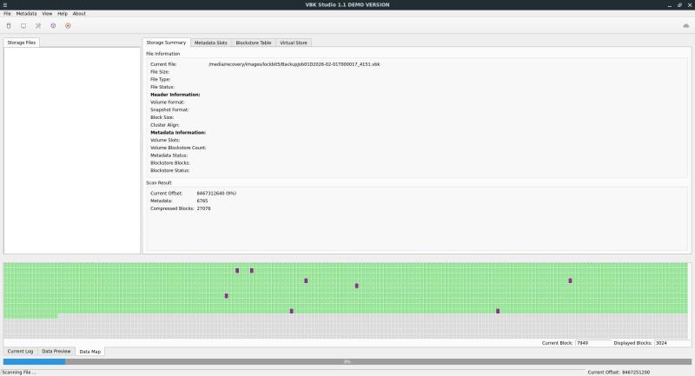Image resolution: width=695 pixels, height=376 pixels.
Task: Click the File Status label
Action: coord(162,87)
